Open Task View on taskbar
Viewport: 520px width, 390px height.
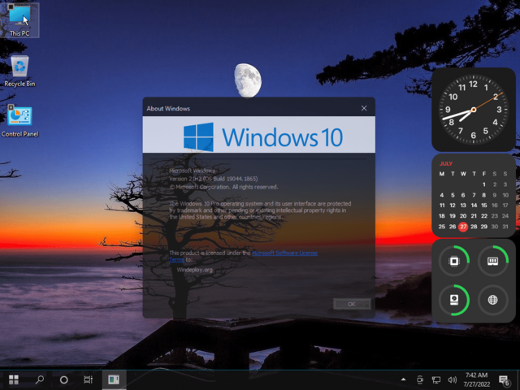89,379
